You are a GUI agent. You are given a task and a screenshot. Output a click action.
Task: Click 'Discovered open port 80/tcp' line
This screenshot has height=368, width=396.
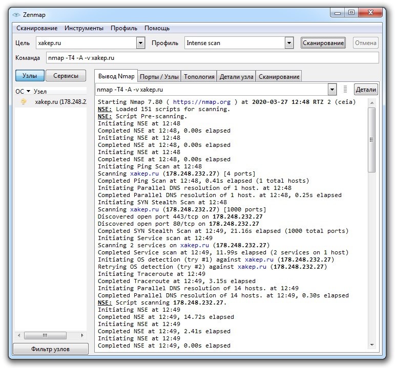coord(178,224)
